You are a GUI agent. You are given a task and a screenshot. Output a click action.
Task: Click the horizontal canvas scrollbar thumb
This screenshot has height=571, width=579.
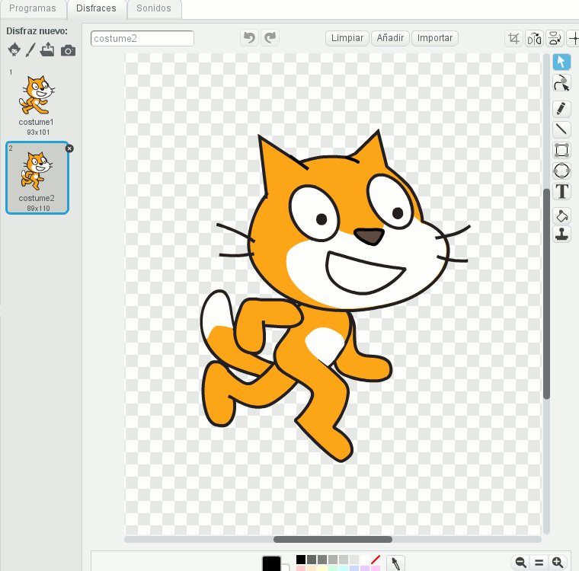tap(333, 539)
